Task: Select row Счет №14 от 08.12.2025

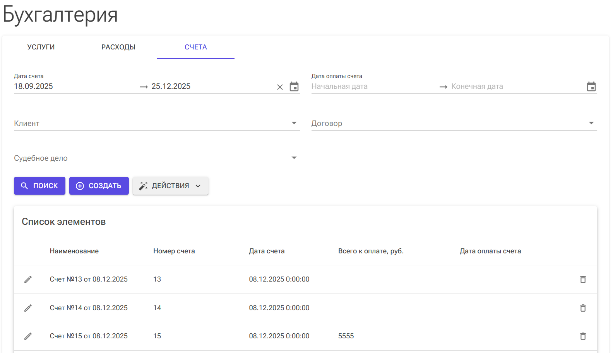Action: (305, 308)
